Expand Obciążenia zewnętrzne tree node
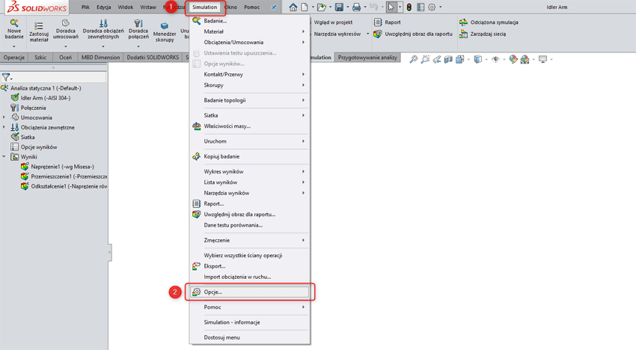 click(4, 127)
